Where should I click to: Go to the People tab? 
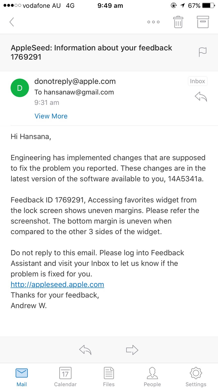click(152, 377)
